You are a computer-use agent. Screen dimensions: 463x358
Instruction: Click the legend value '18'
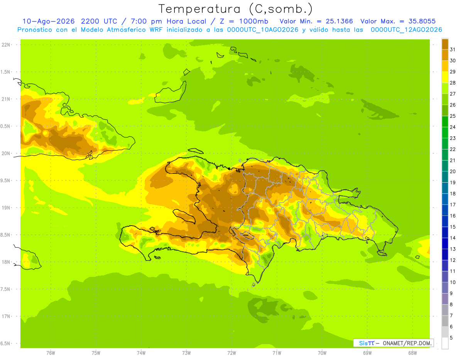453,193
